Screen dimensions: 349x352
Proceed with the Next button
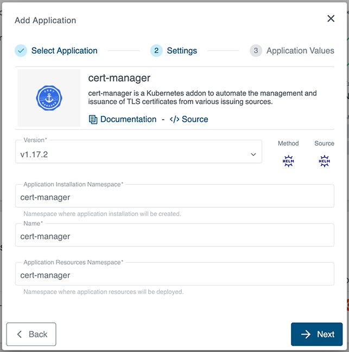click(317, 334)
